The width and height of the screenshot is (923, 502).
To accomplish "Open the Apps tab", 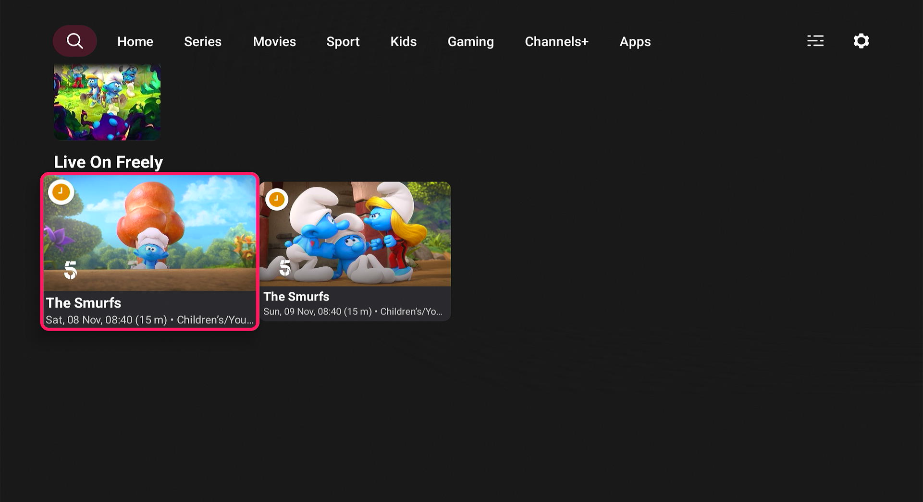I will coord(635,42).
